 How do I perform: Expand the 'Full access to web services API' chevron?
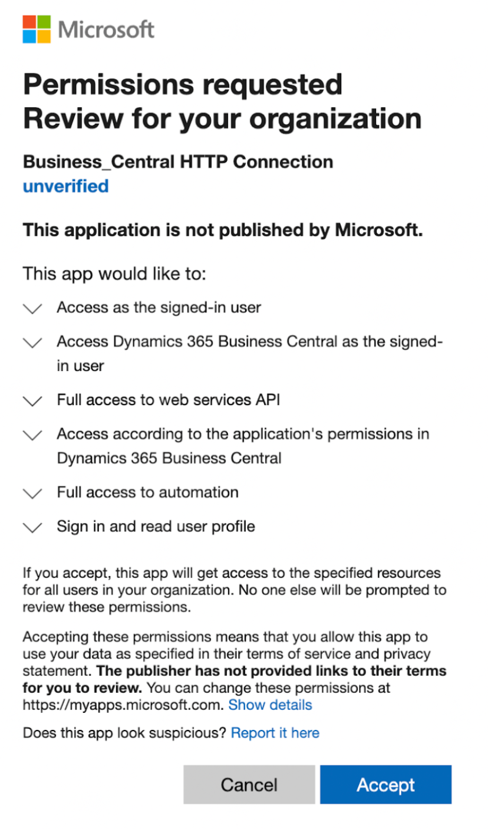click(32, 401)
